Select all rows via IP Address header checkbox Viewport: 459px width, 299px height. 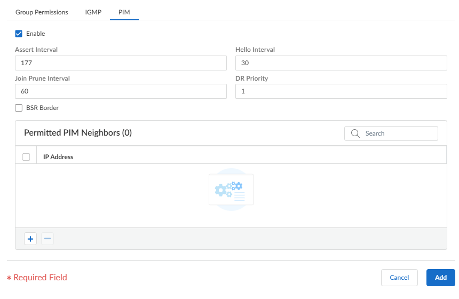point(26,157)
